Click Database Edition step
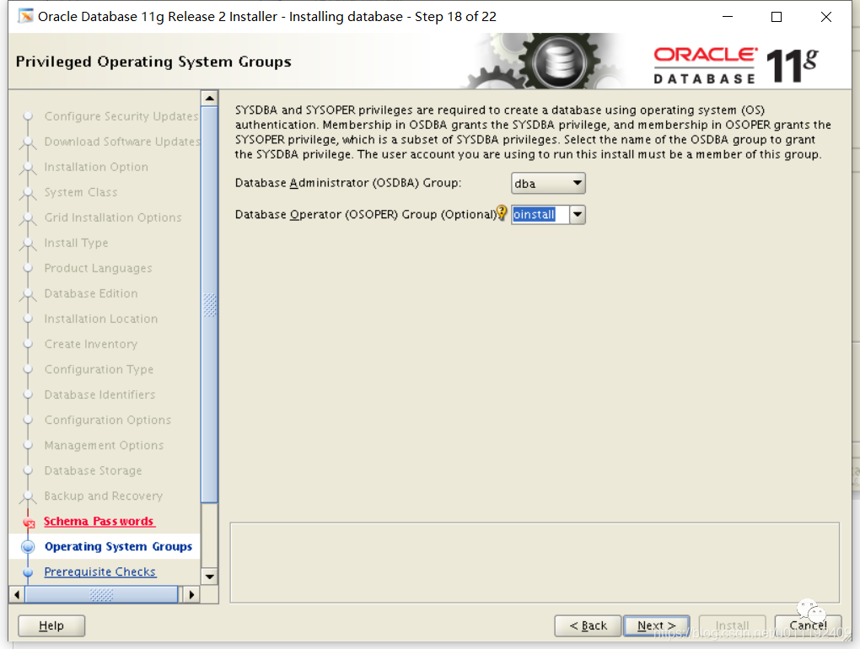This screenshot has height=649, width=860. [x=90, y=293]
